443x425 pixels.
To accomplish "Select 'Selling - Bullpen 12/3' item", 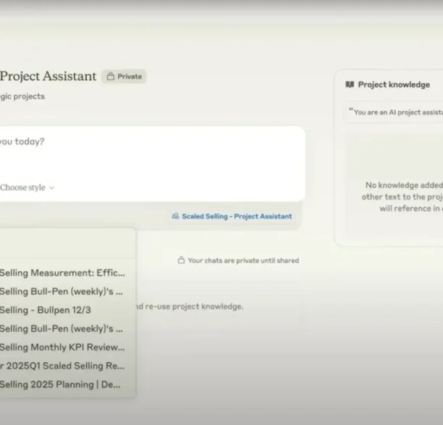I will pyautogui.click(x=45, y=310).
